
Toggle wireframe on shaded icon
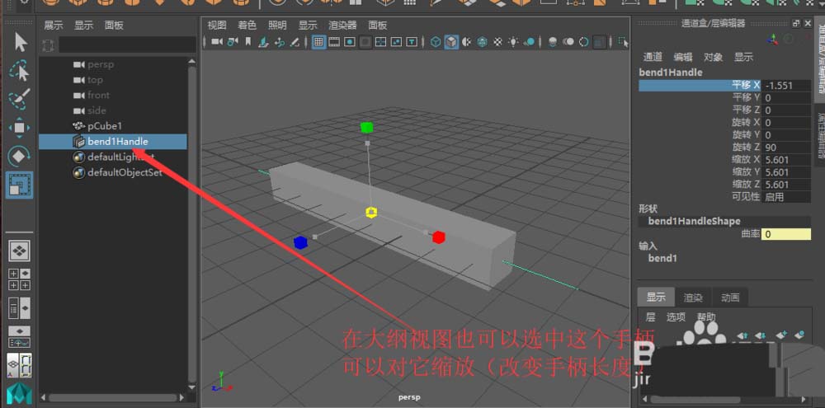point(482,41)
